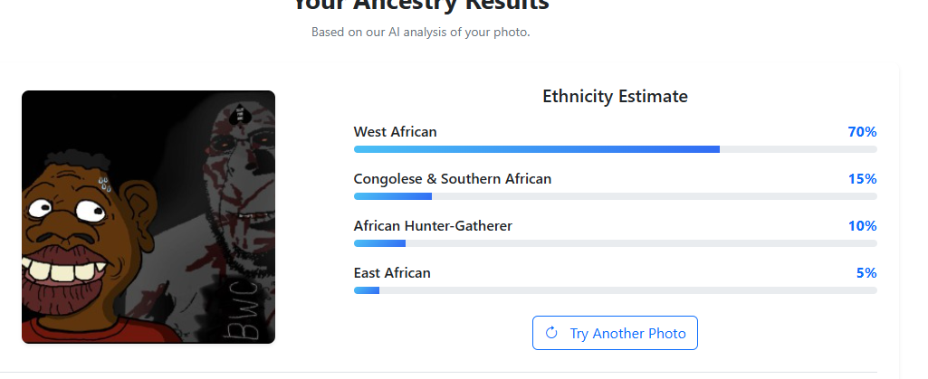Click the filled blue part of West African bar
This screenshot has width=928, height=379.
[534, 148]
